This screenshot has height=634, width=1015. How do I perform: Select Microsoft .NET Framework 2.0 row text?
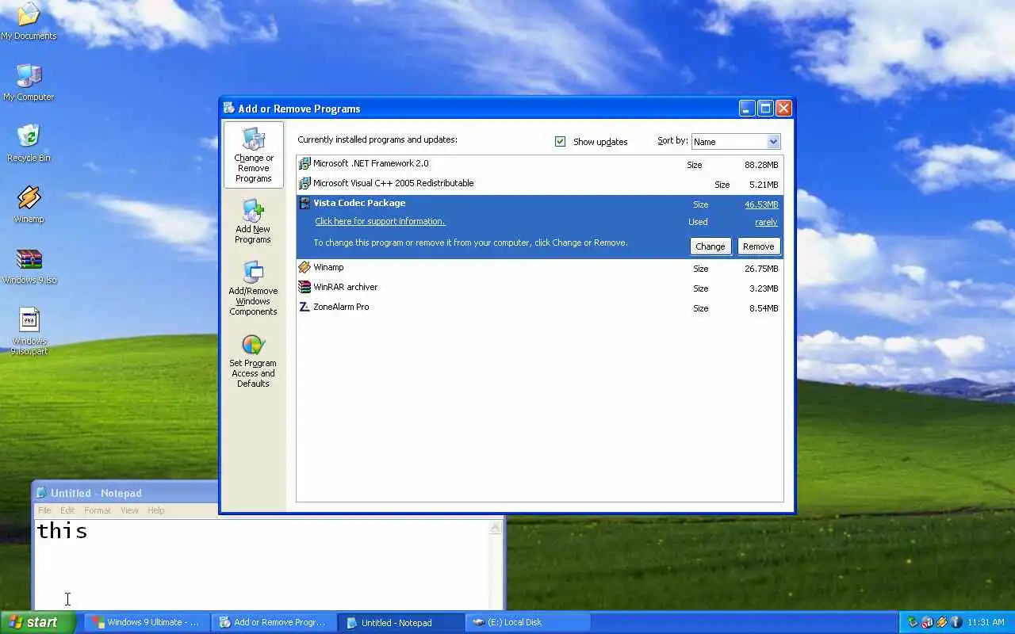coord(370,163)
